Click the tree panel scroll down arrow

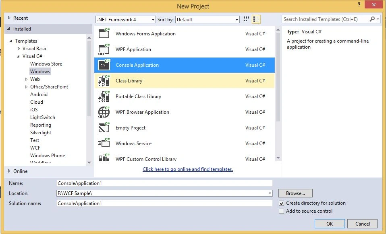point(89,162)
